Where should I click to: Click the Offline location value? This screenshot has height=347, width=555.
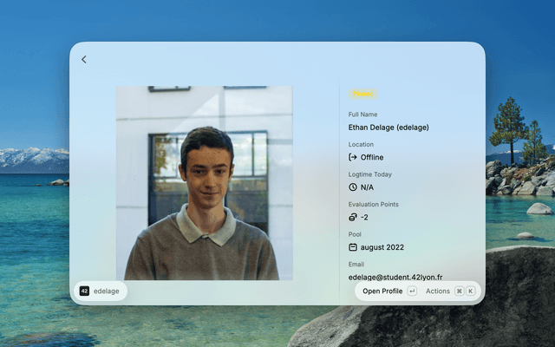(372, 157)
